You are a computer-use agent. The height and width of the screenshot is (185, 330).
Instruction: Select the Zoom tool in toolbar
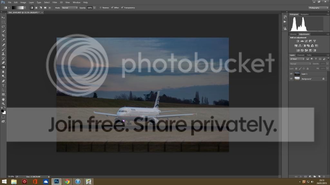(4, 104)
